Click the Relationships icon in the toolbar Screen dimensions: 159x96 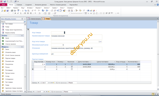click(x=58, y=10)
